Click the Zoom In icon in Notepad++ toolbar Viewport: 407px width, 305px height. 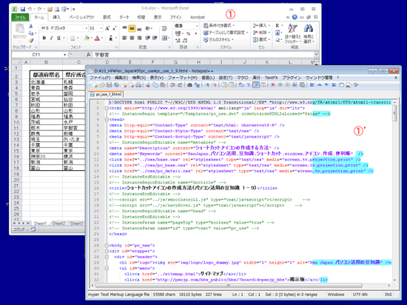click(x=207, y=85)
